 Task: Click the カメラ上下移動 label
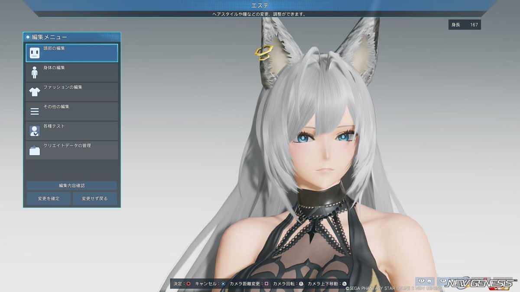324,284
